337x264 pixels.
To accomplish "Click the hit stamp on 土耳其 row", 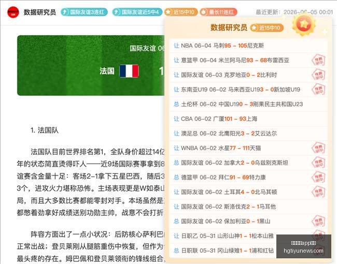I will point(318,193).
